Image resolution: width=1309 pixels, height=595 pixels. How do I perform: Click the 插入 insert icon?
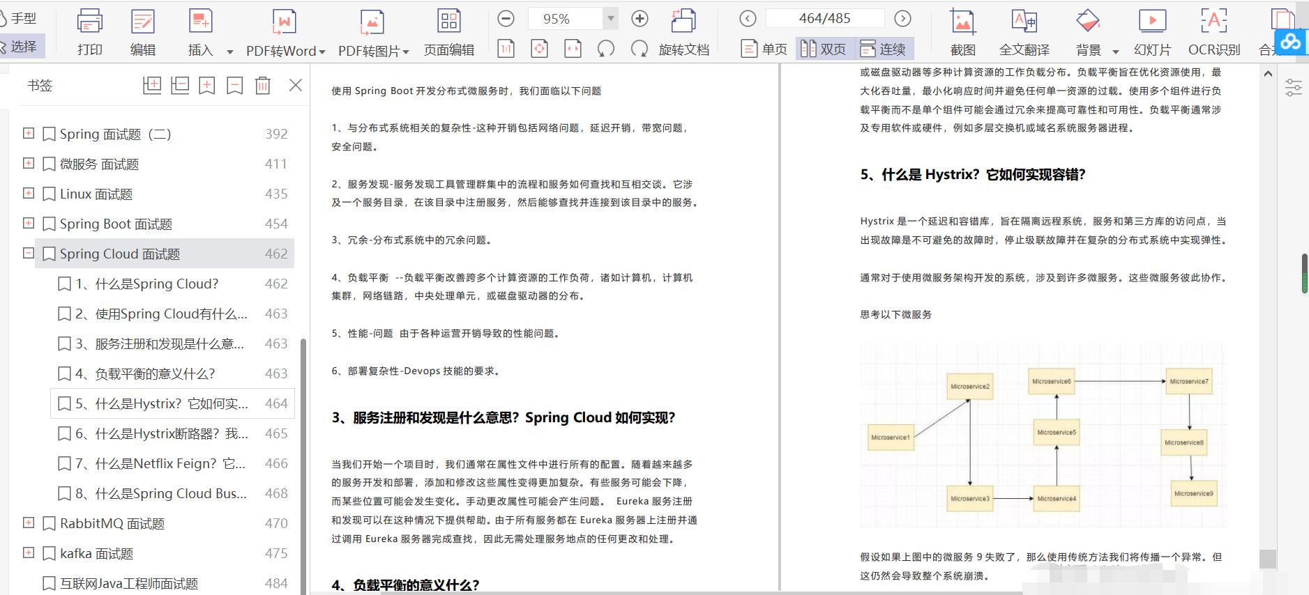(x=200, y=22)
